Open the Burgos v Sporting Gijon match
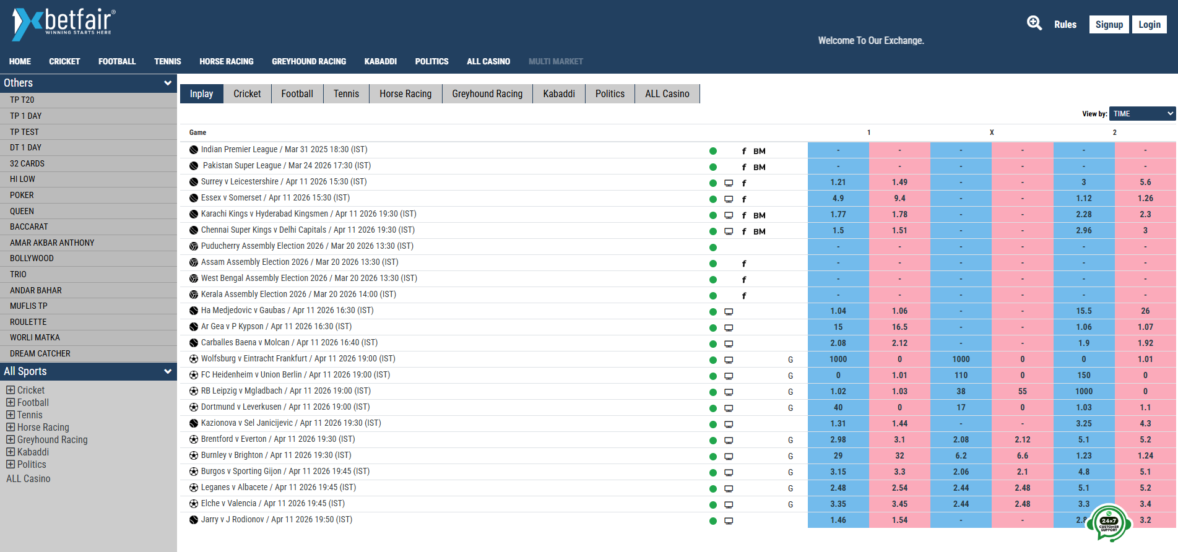Screen dimensions: 1178x552 pos(285,471)
